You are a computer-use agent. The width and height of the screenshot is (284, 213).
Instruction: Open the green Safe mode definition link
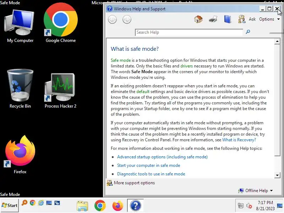point(121,60)
